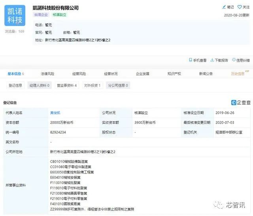Click the 20000万新台币 capital value
This screenshot has width=253, height=216.
coord(62,122)
